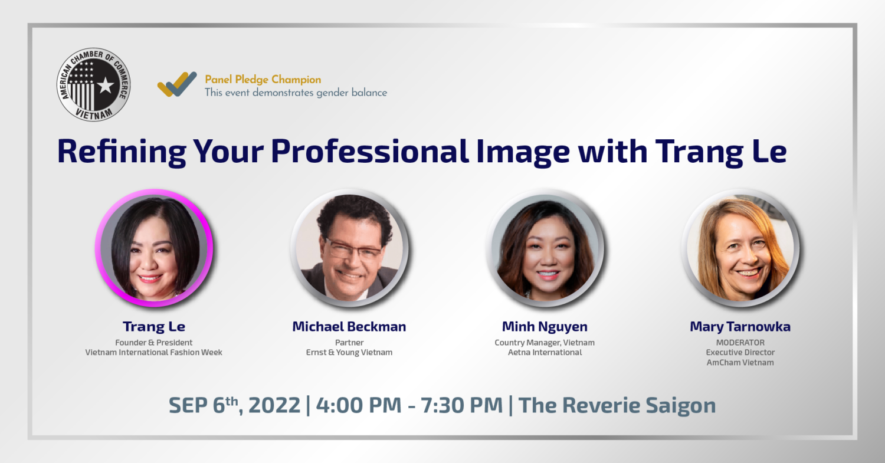Image resolution: width=885 pixels, height=463 pixels.
Task: Click the venue 'The Reverie Saigon'
Action: [617, 406]
